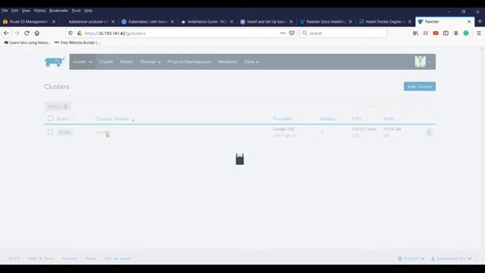Screen dimensions: 485x273
Task: Open the File an Issue footer link
Action: [117, 259]
